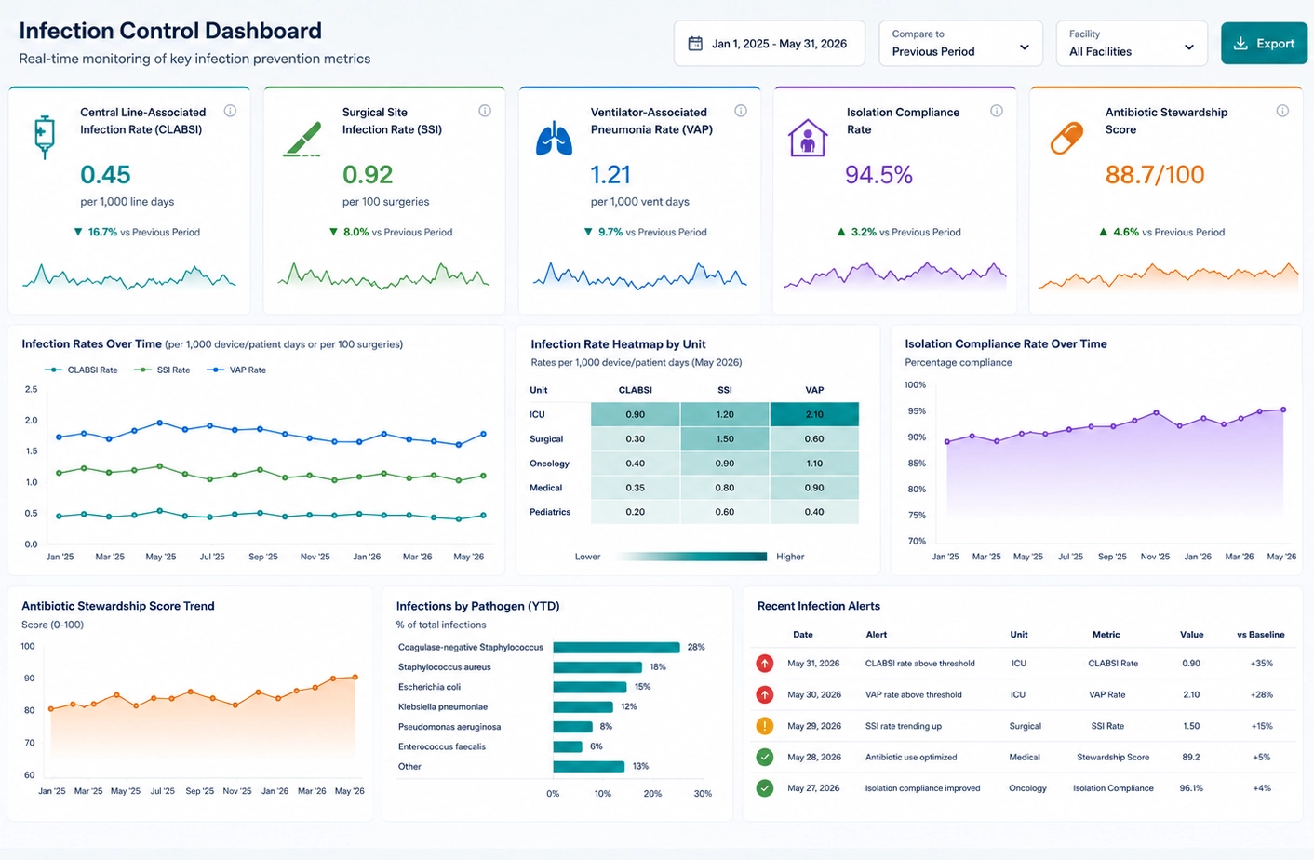Click the green check icon for May 27, 2026
The image size is (1314, 860).
(765, 788)
